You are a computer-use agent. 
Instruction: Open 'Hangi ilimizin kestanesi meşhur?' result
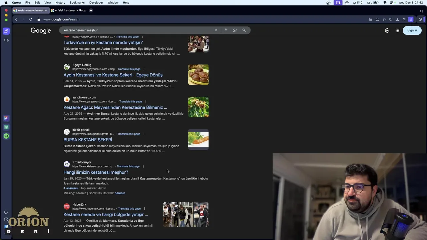tap(96, 172)
